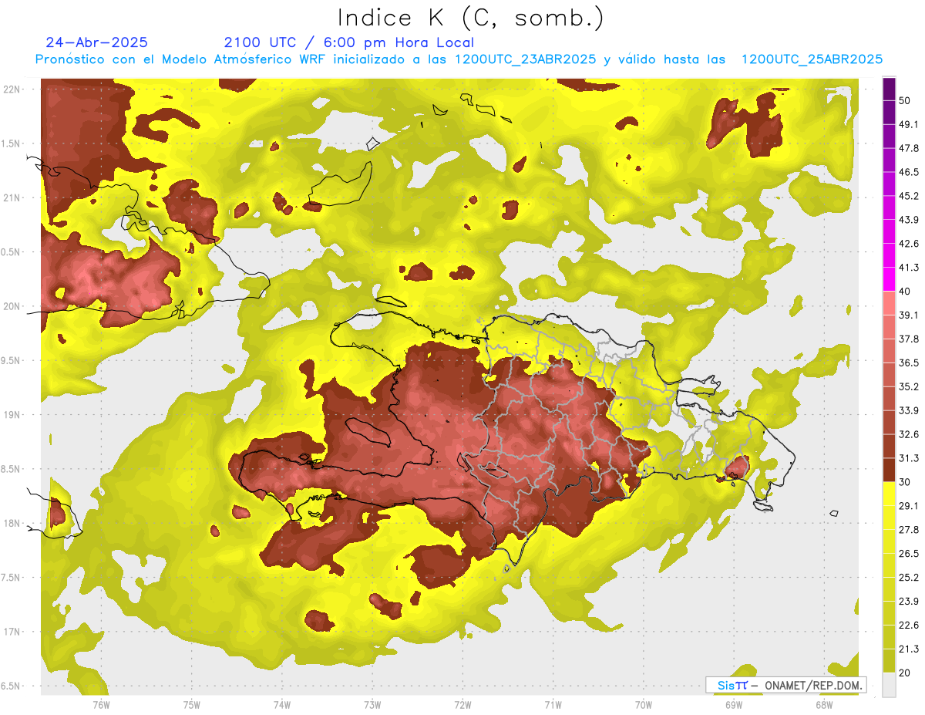Click the colorbar value "39.1"
The height and width of the screenshot is (715, 925).
click(908, 315)
